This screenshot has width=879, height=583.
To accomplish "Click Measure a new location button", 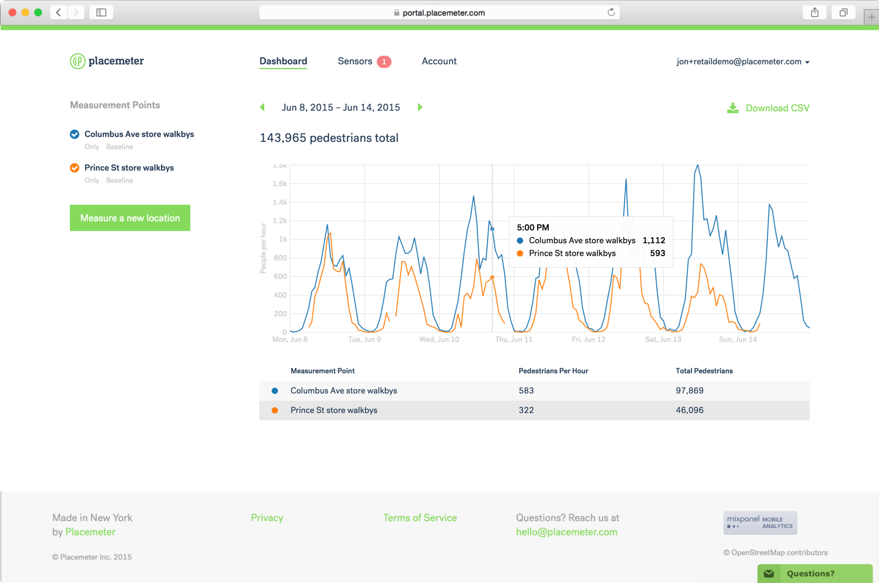I will click(x=130, y=218).
